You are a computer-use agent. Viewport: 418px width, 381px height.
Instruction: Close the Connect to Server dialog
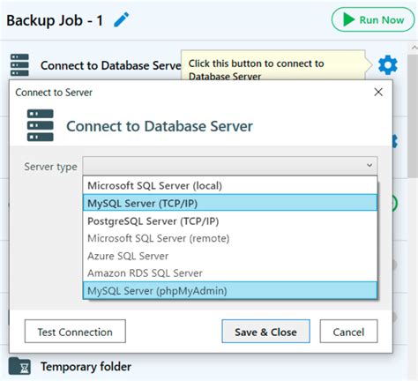[378, 92]
